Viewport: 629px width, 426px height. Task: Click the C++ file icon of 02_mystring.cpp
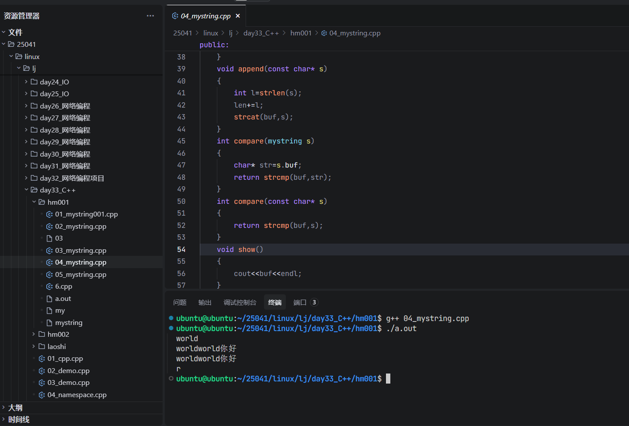point(49,227)
